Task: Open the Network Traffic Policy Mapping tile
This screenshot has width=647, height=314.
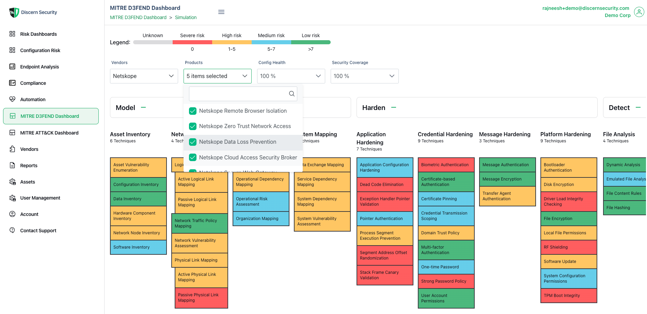Action: pos(200,223)
